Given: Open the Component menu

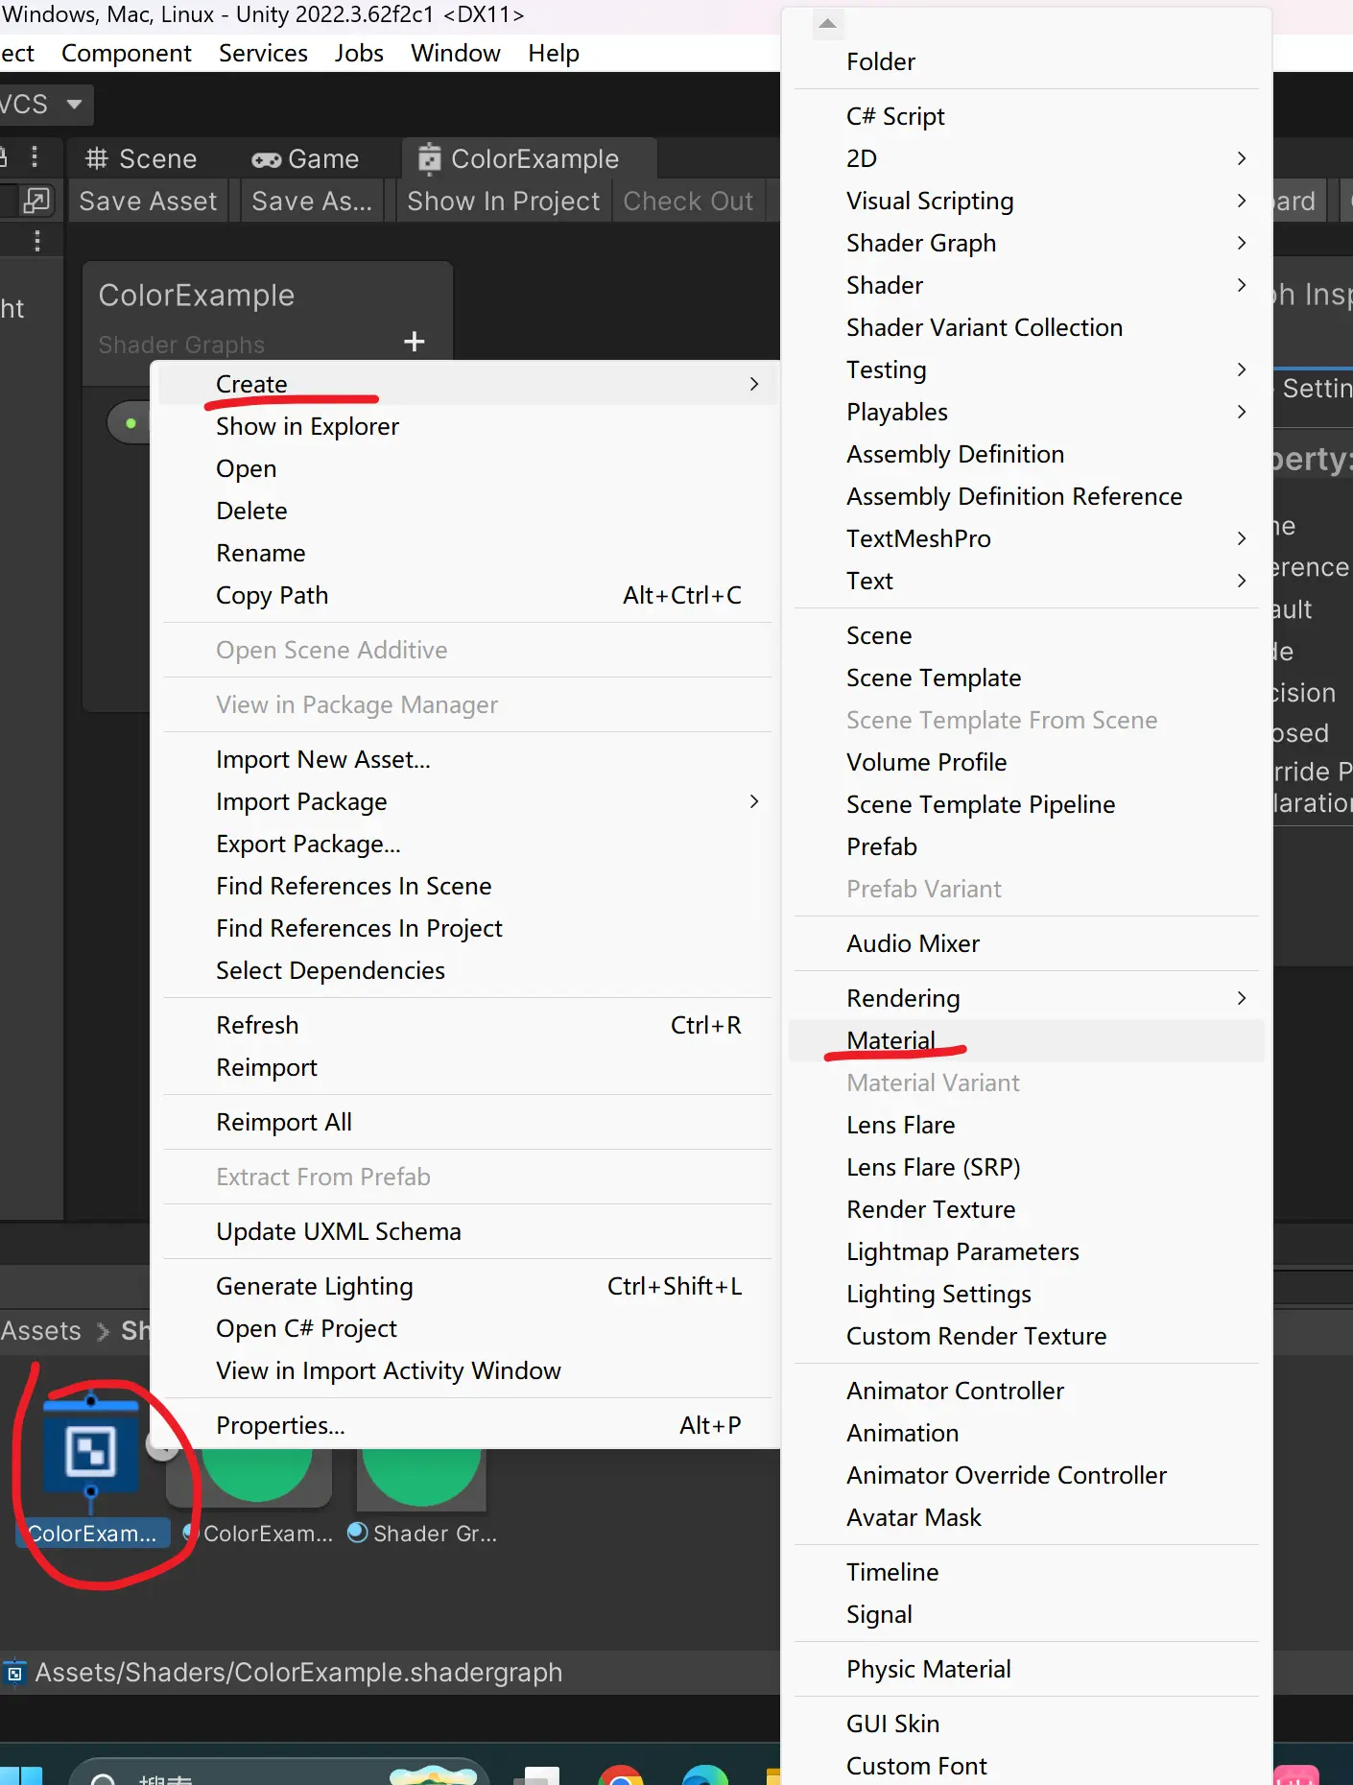Looking at the screenshot, I should coord(127,53).
